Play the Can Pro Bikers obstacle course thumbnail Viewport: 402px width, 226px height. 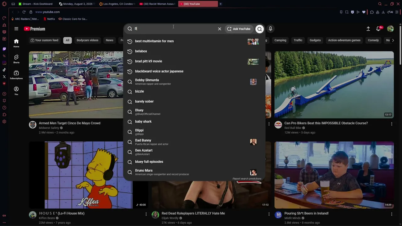334,85
